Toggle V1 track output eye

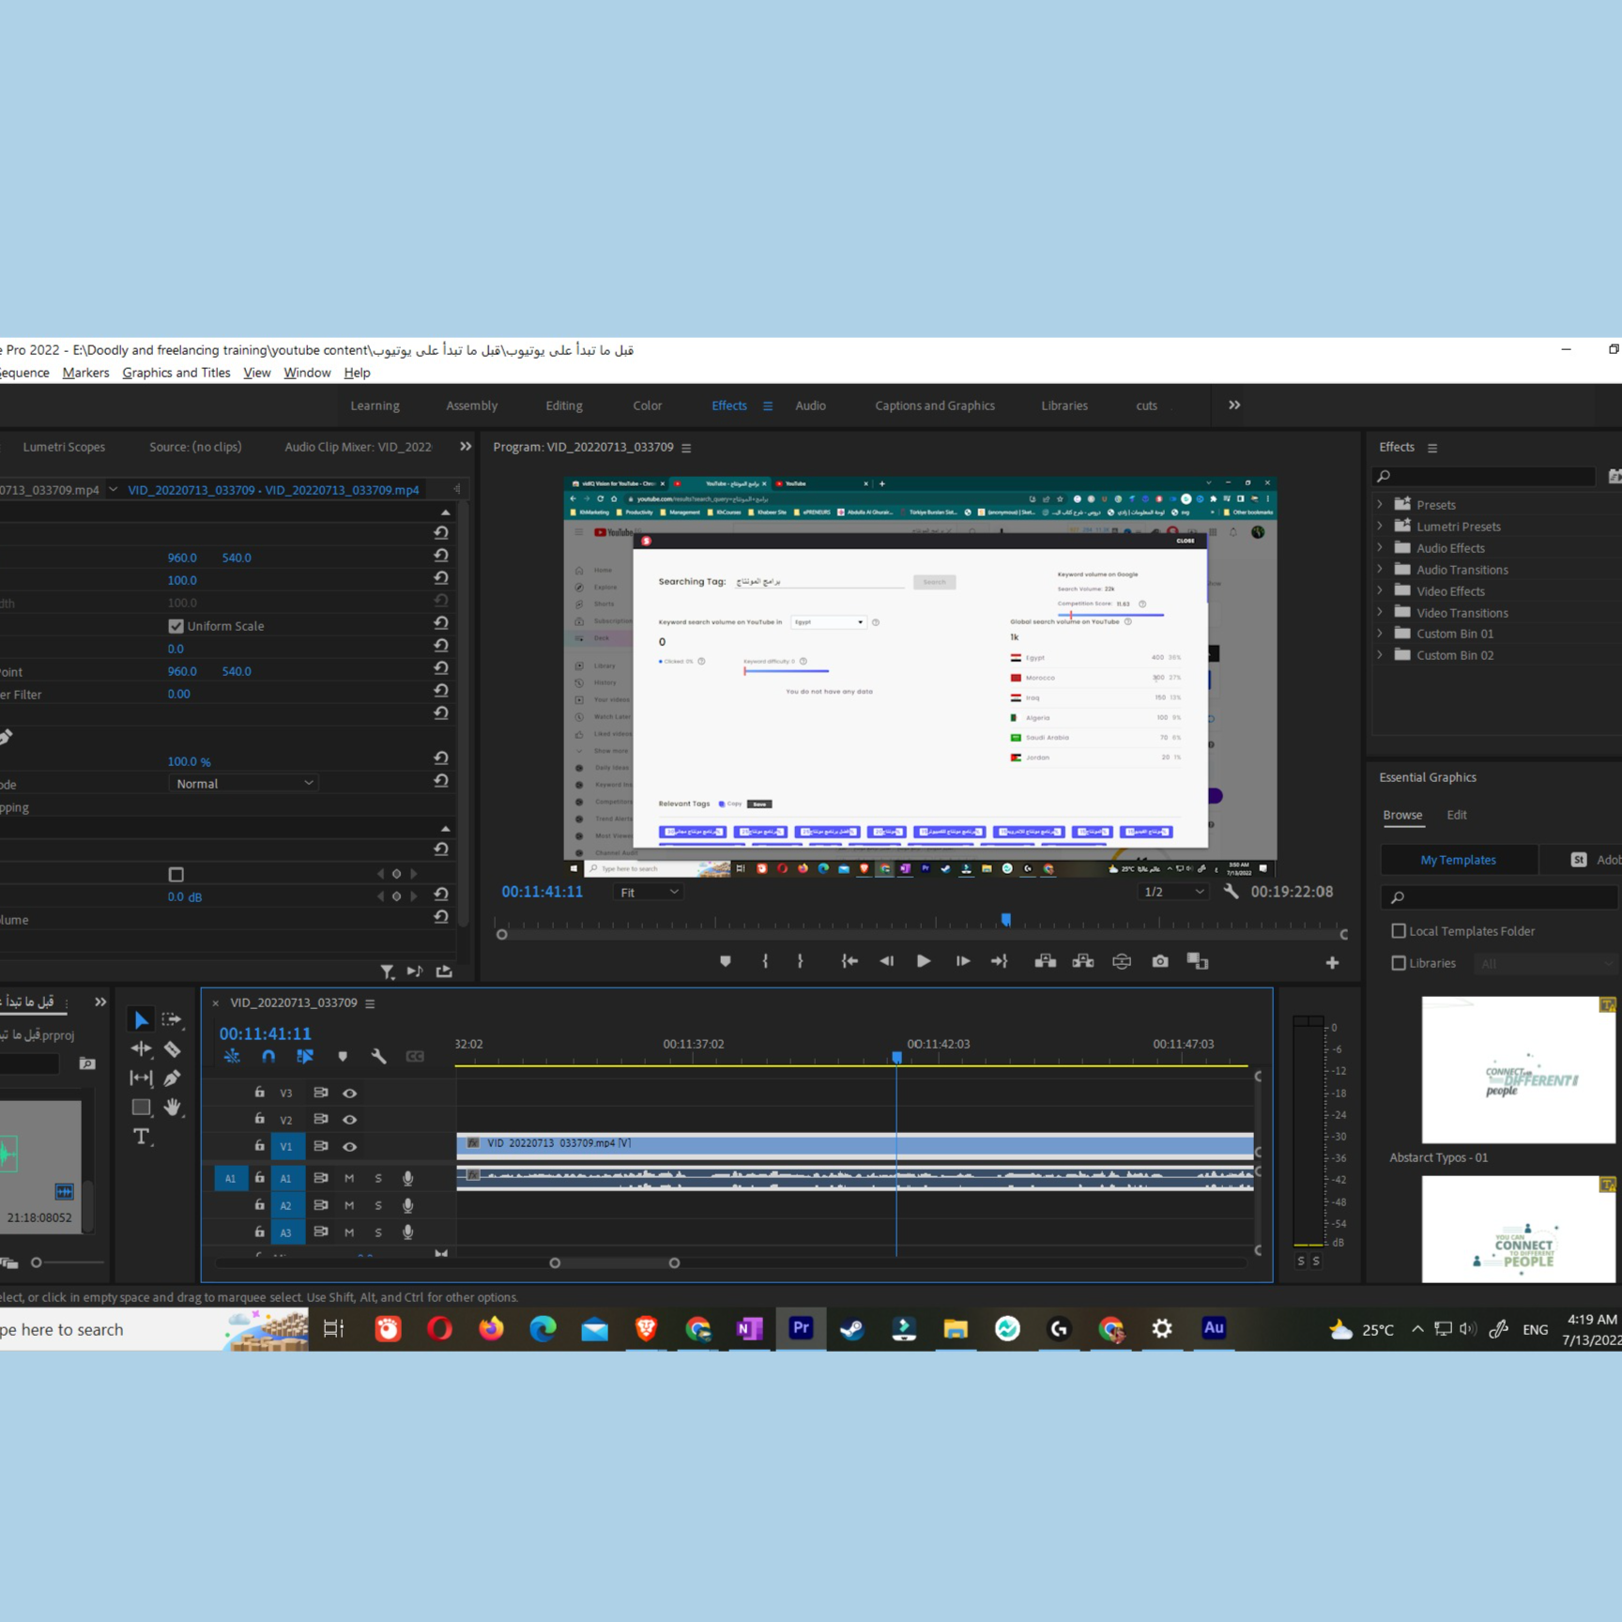coord(349,1146)
